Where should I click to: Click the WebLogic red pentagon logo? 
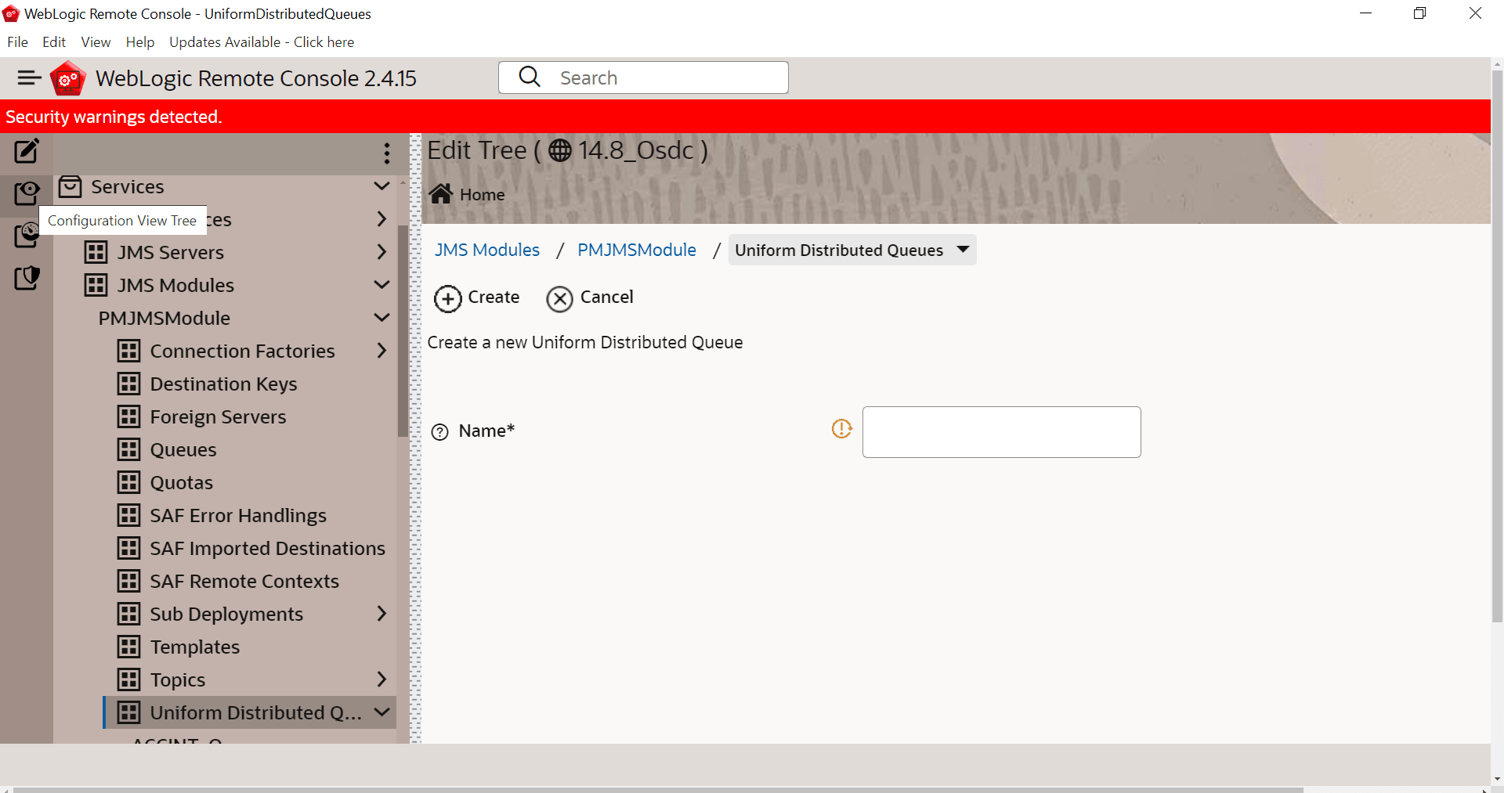click(x=68, y=78)
